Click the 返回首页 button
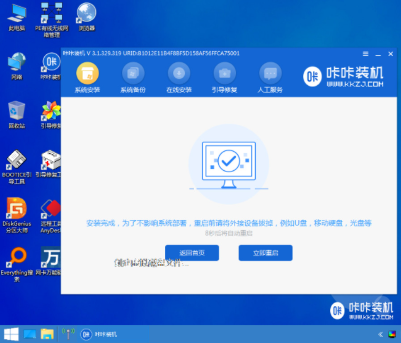This screenshot has width=401, height=343. 192,253
